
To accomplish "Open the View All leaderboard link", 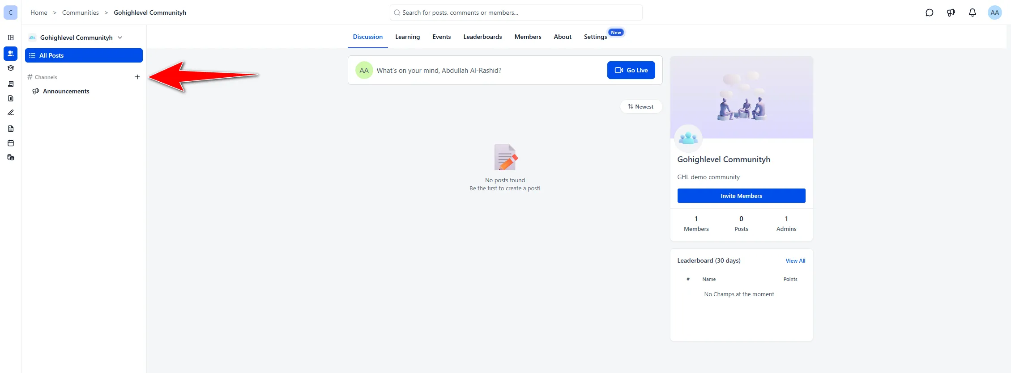I will coord(795,261).
